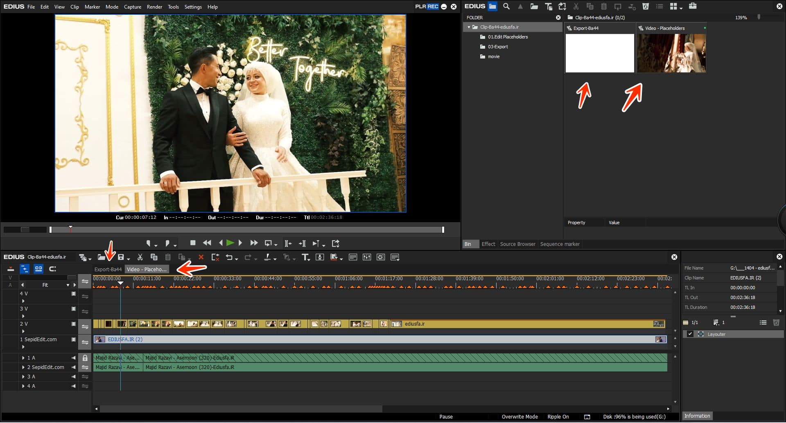Click the Create Title T icon on the timeline
Viewport: 786px width, 423px height.
click(x=305, y=257)
